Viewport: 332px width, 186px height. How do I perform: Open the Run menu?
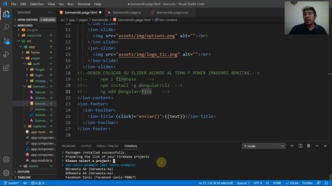click(x=71, y=4)
